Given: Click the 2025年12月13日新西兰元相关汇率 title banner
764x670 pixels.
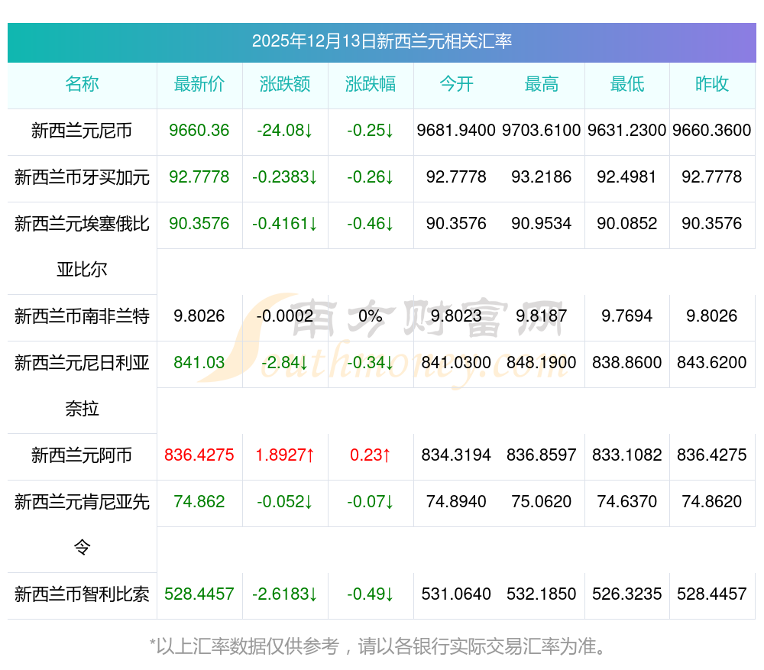Looking at the screenshot, I should pos(382,41).
